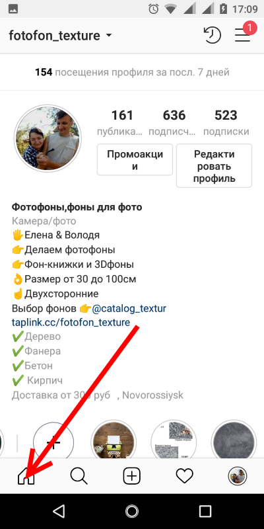
Task: Click Редактировать профиль button
Action: [x=214, y=166]
